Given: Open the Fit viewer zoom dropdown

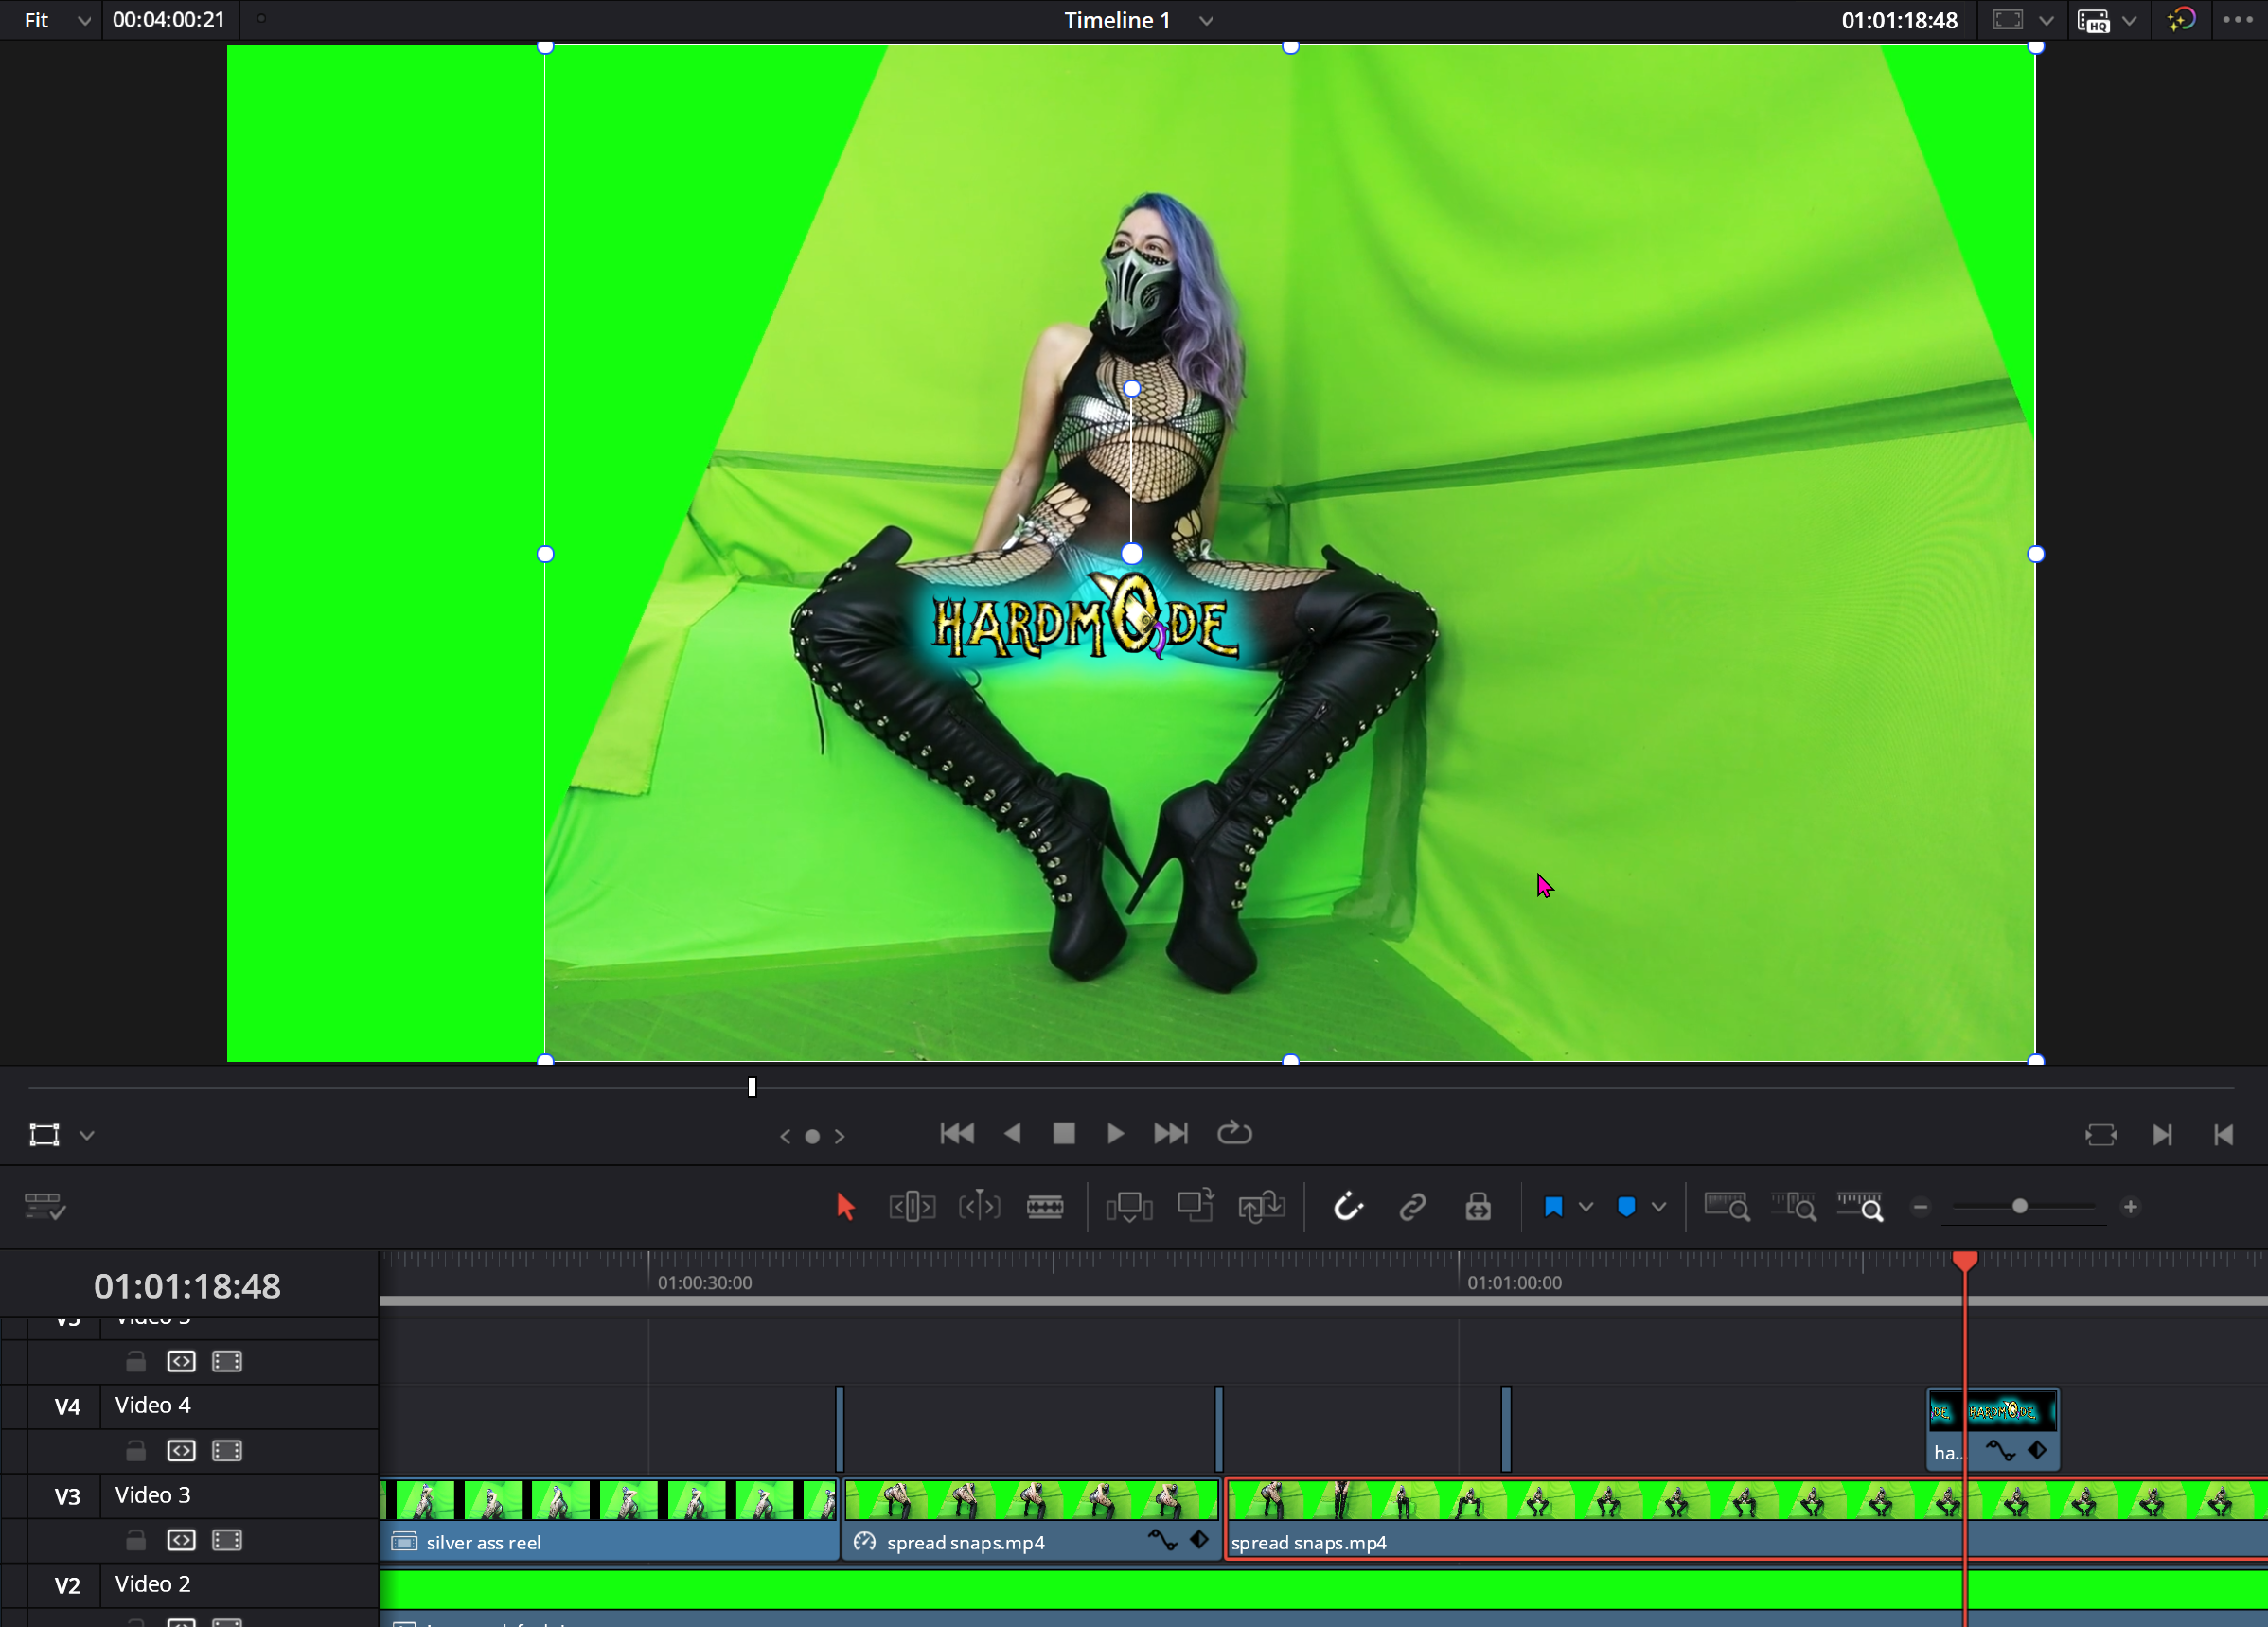Looking at the screenshot, I should [58, 20].
